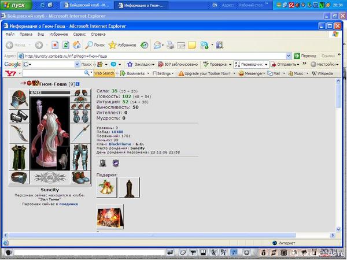Click the Upgrade your Toolbar Now button
The height and width of the screenshot is (260, 347).
click(204, 73)
